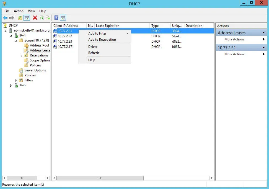Toggle the Show/Hide Console Tree icon

pyautogui.click(x=27, y=18)
